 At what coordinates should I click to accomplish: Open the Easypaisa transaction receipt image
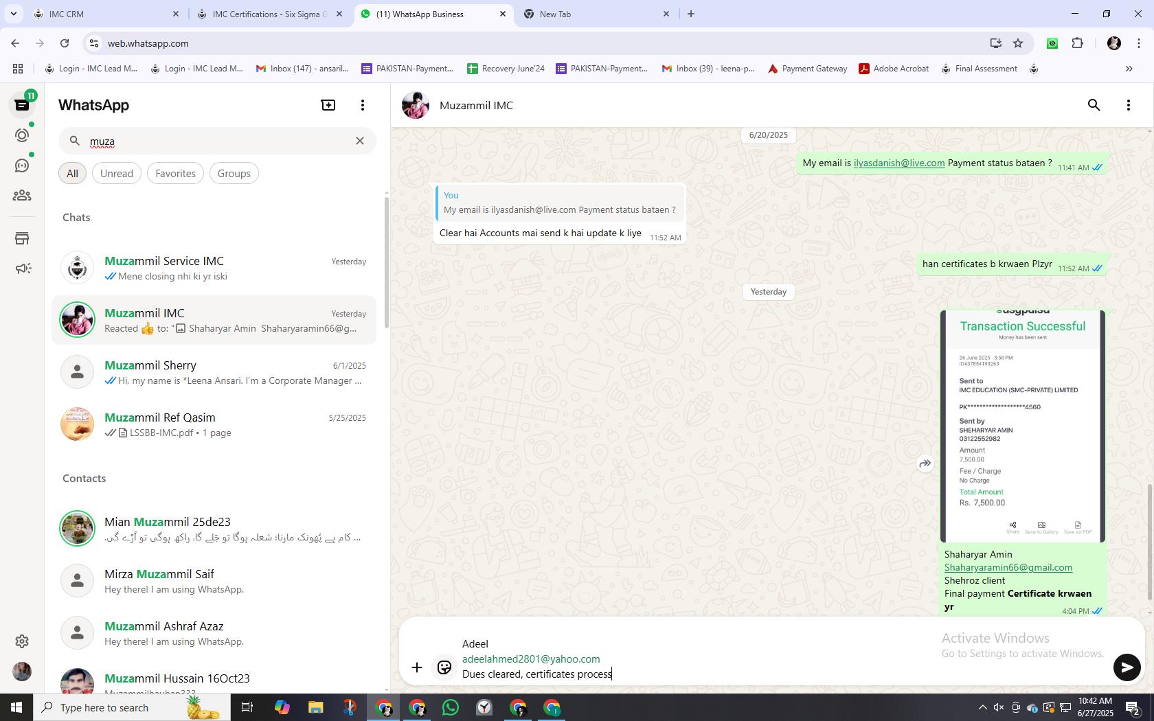click(1023, 426)
